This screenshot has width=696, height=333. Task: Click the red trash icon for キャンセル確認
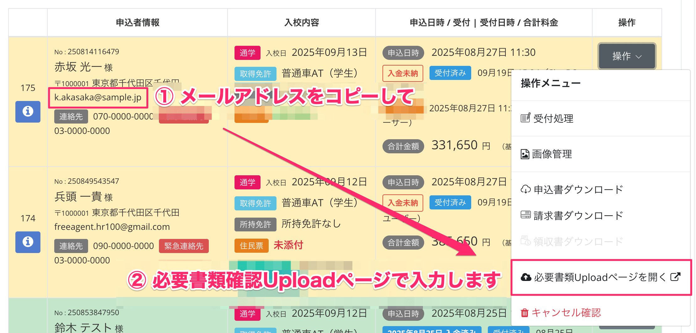click(525, 313)
